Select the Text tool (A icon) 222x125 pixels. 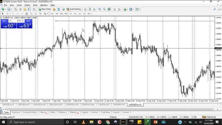pyautogui.click(x=36, y=14)
